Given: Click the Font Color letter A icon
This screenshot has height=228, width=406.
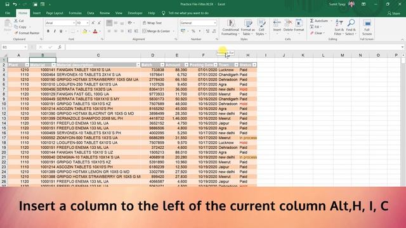Looking at the screenshot, I should [x=95, y=31].
